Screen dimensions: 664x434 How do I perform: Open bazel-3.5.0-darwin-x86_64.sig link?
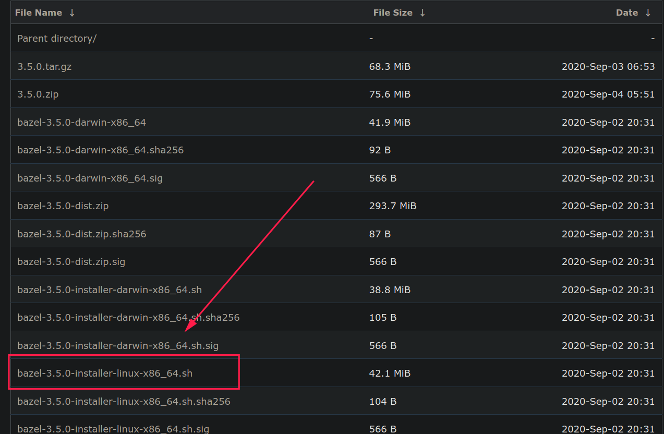coord(90,178)
